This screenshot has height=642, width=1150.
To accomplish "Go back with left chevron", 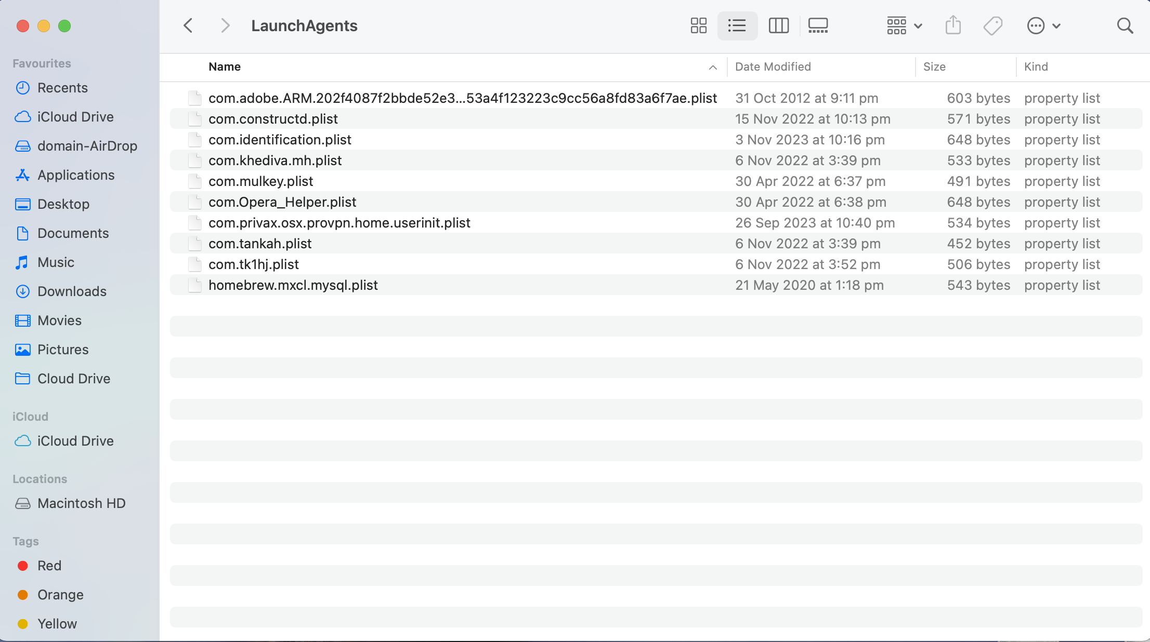I will coord(188,25).
